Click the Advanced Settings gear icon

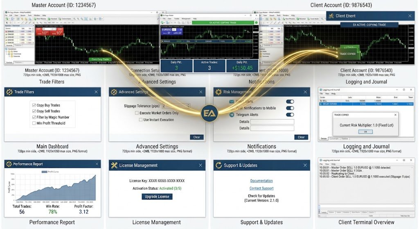[114, 92]
